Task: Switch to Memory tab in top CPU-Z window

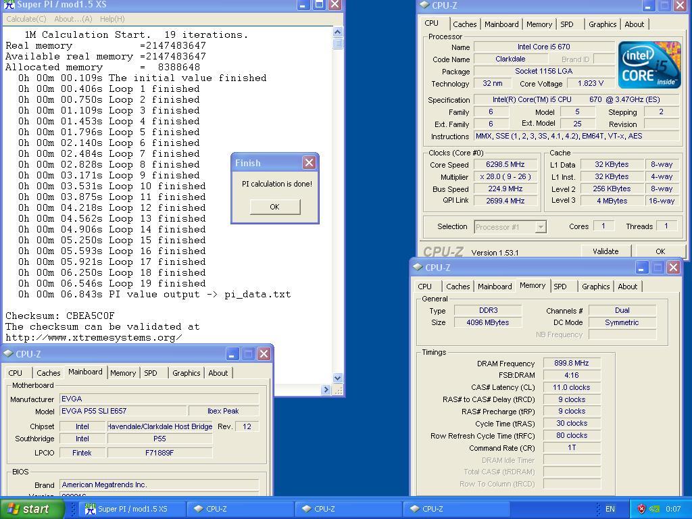Action: point(539,24)
